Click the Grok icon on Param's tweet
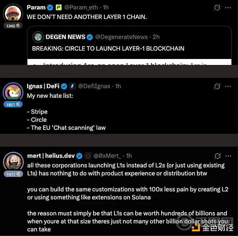 (x=217, y=8)
